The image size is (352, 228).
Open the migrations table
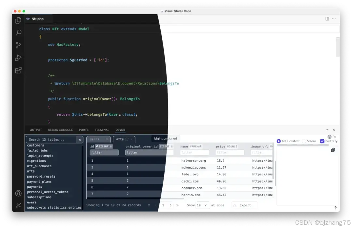37,161
